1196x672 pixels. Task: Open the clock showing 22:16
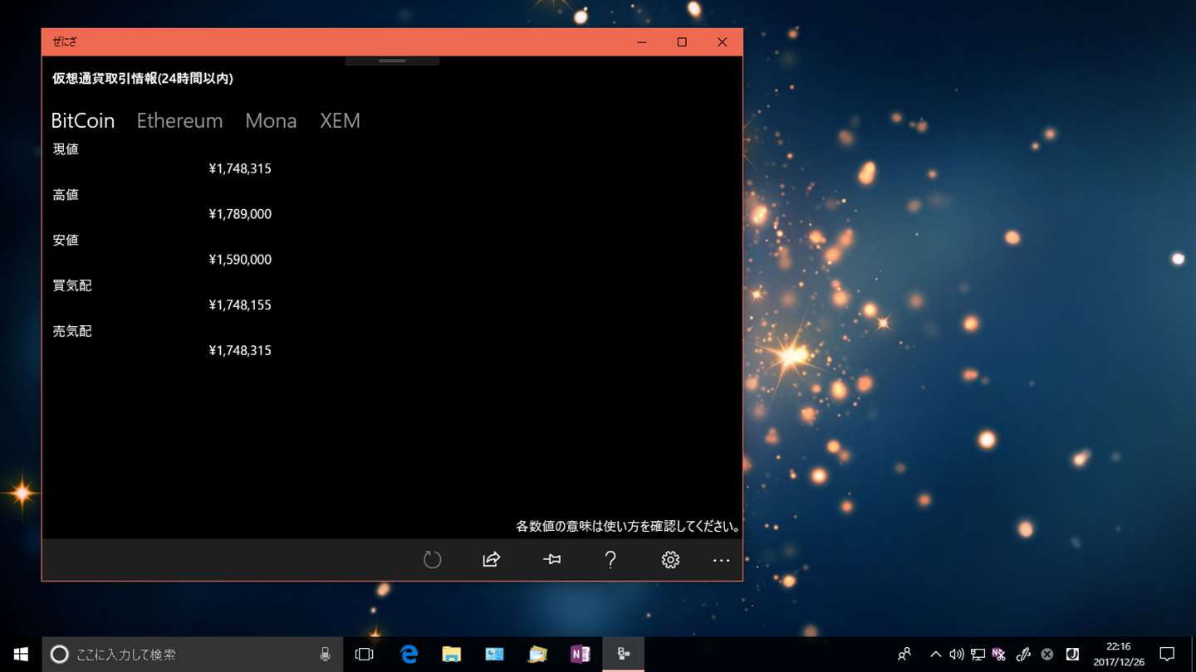(1119, 655)
